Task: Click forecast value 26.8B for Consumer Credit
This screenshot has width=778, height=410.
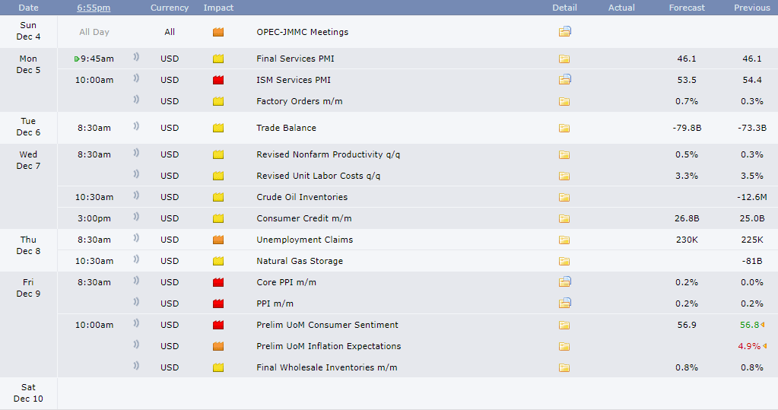Action: point(687,218)
